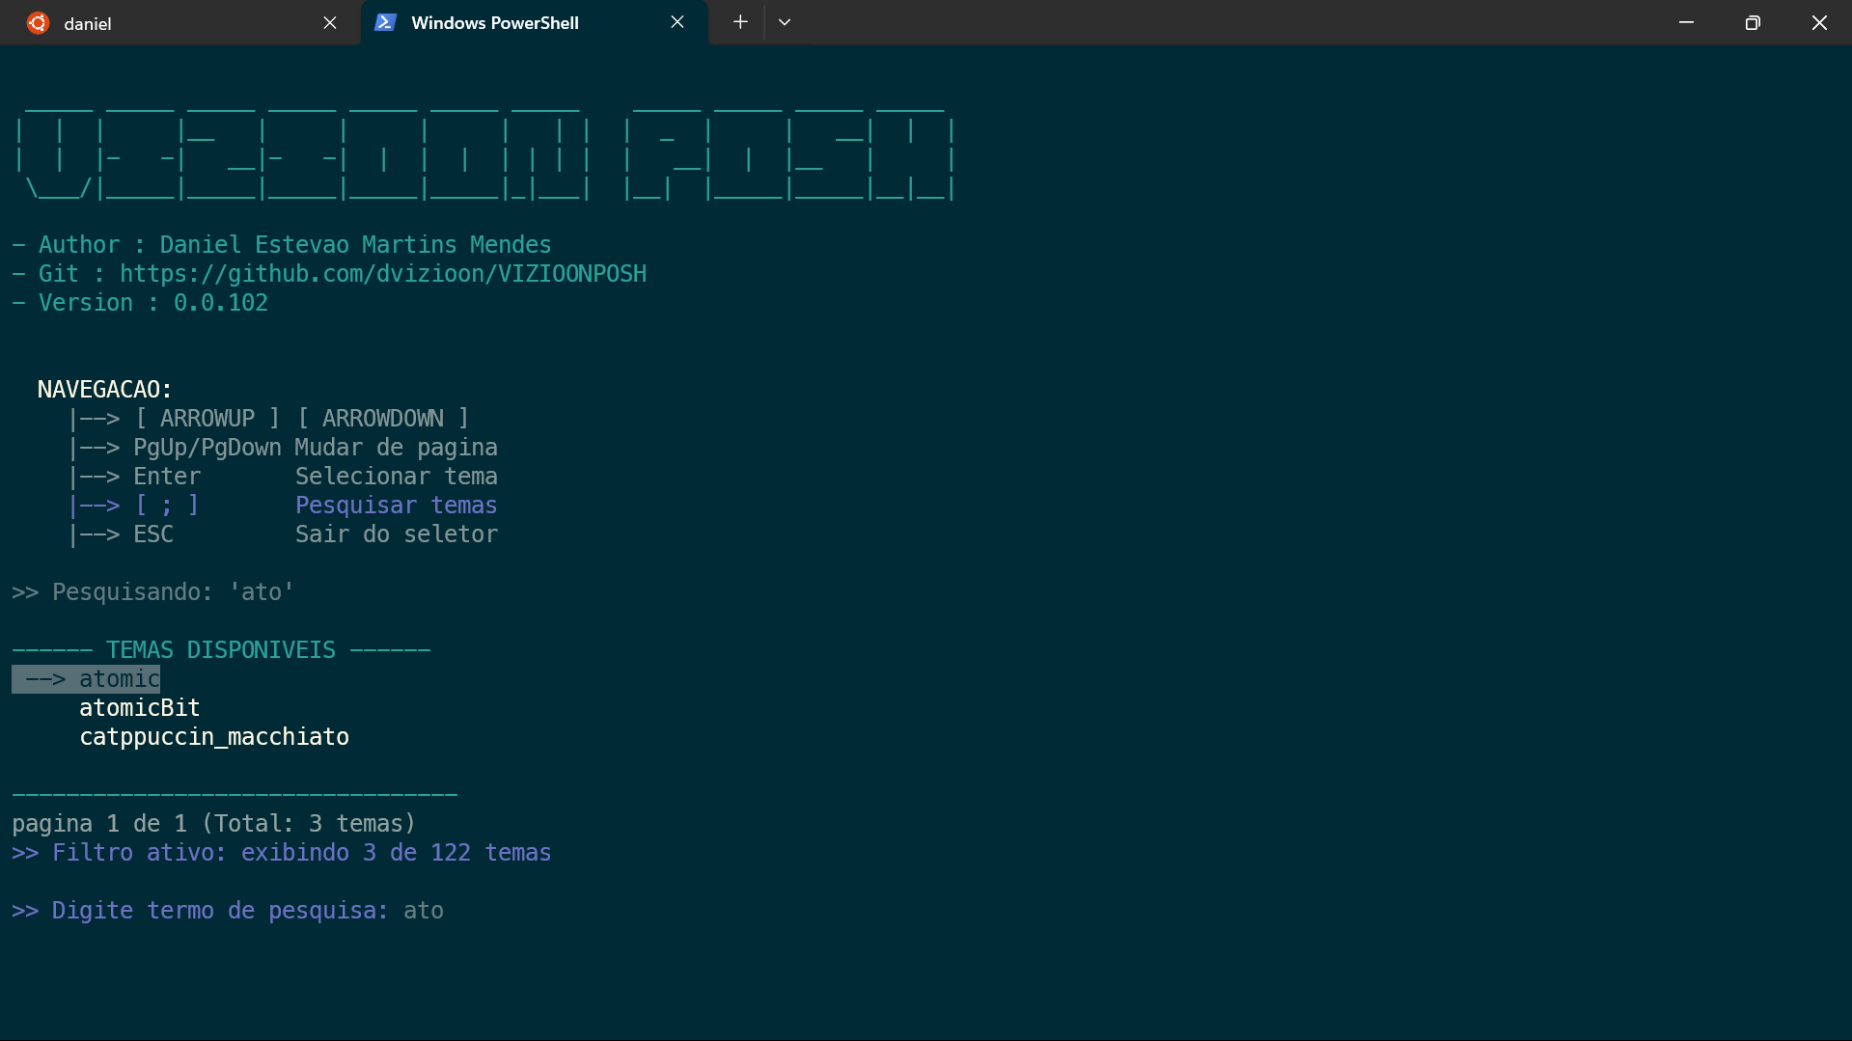
Task: Close the Windows PowerShell tab
Action: coord(677,22)
